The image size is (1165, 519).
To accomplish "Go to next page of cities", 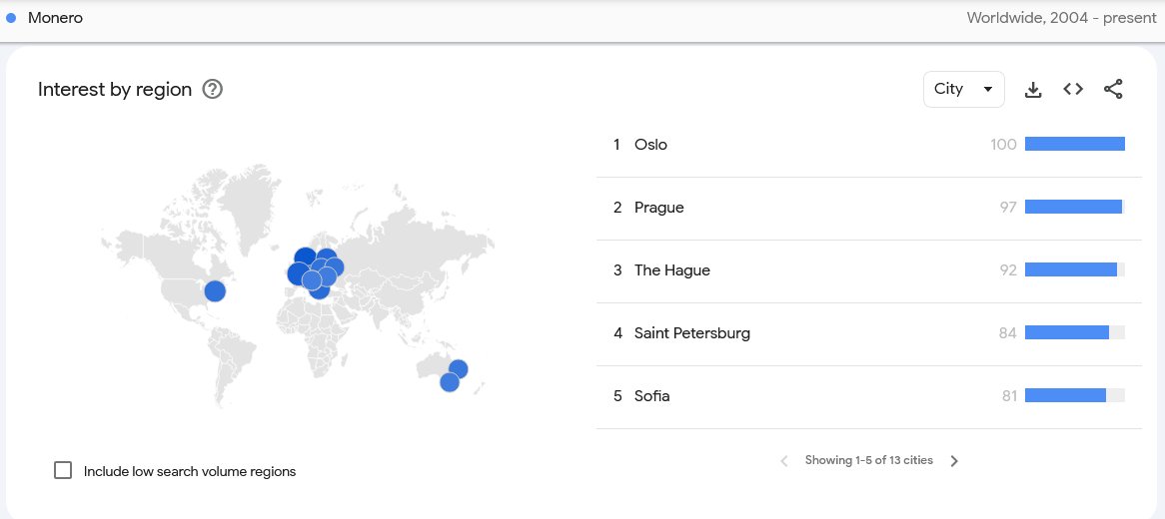I will coord(954,461).
